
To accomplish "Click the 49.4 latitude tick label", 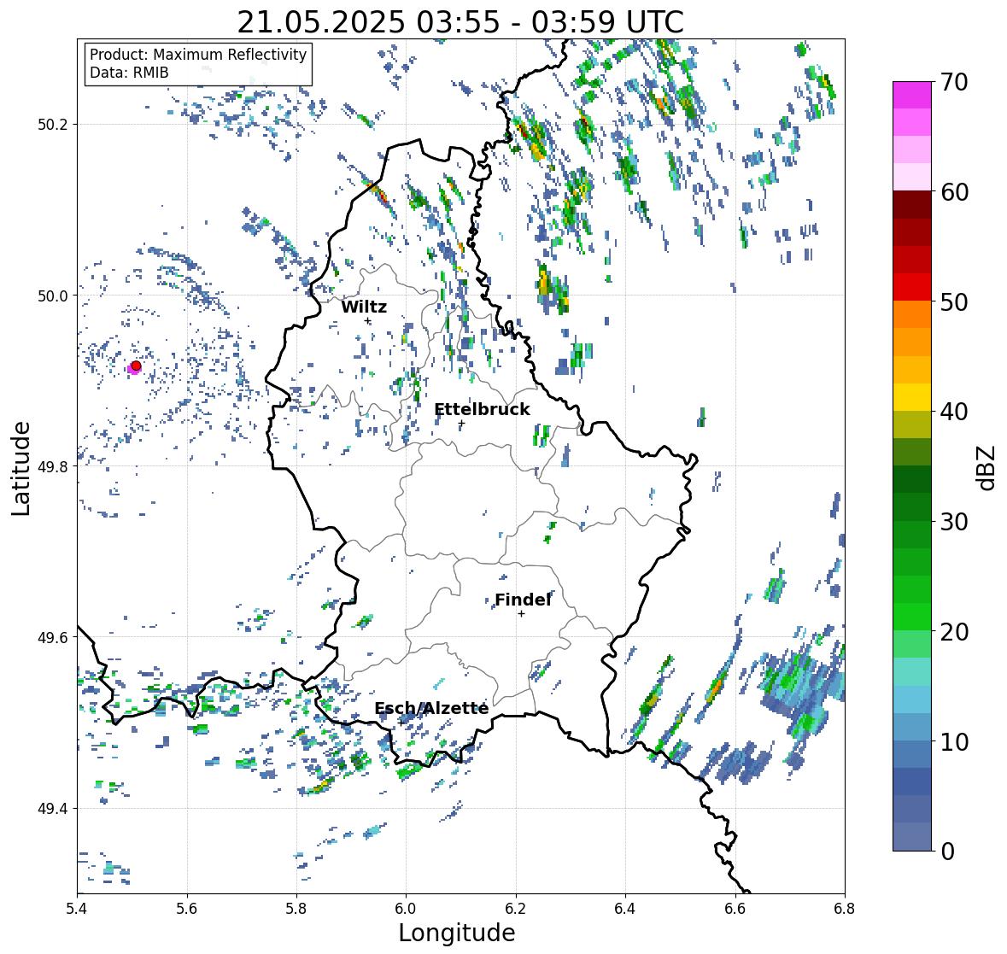I will point(53,809).
